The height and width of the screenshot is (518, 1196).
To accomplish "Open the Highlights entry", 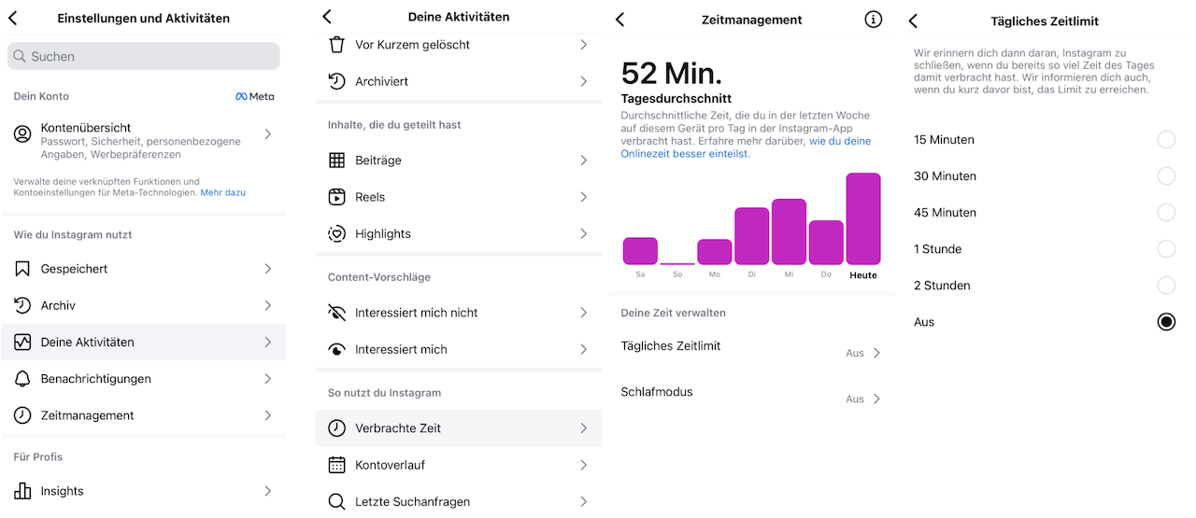I will point(459,233).
